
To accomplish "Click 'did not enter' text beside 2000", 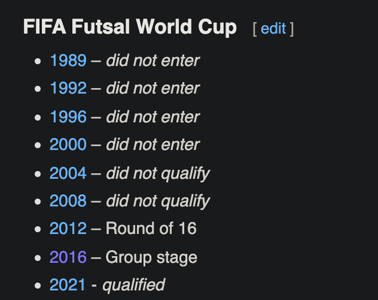I will 152,145.
